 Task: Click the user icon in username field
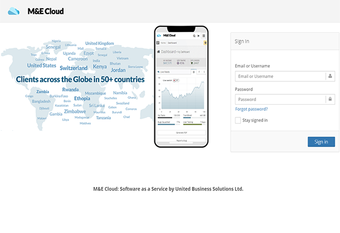point(330,76)
